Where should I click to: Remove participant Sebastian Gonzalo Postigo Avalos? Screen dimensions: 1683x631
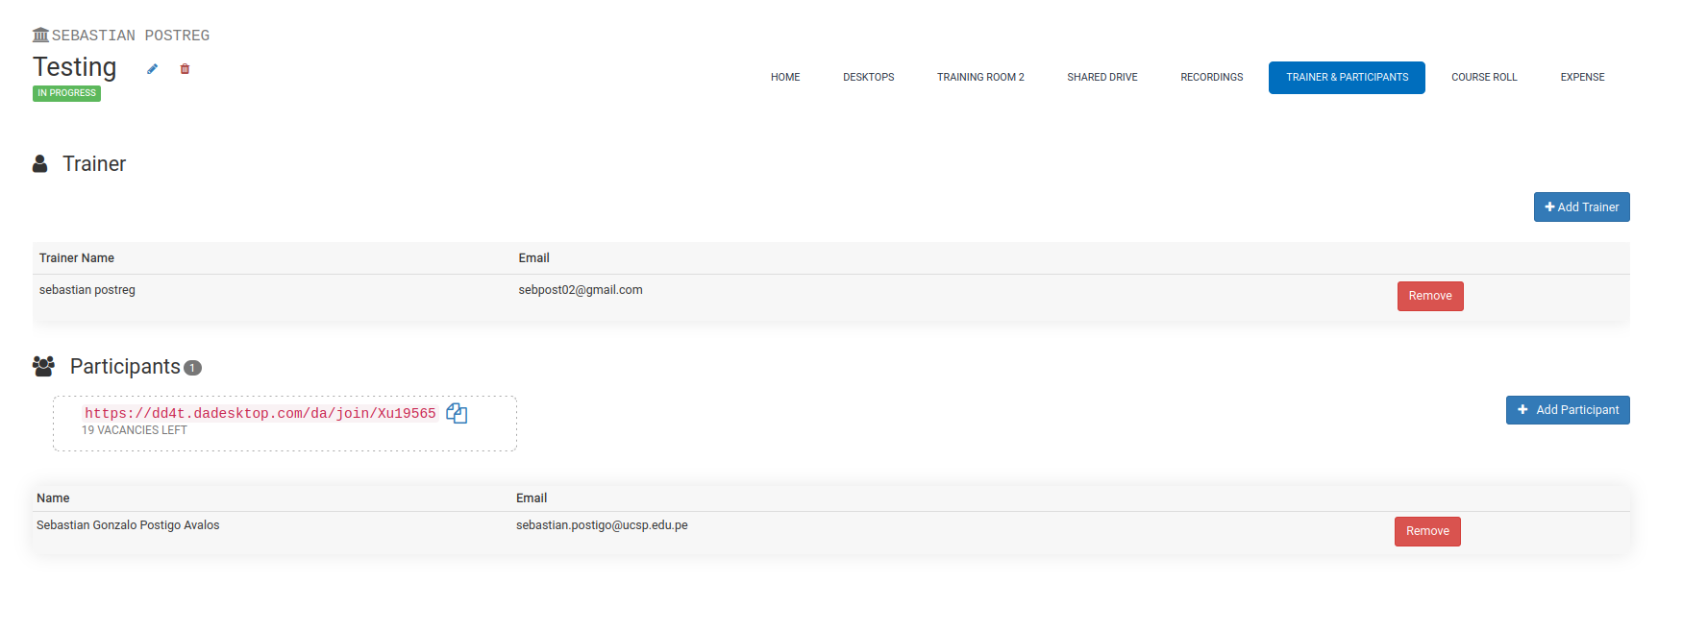tap(1426, 532)
